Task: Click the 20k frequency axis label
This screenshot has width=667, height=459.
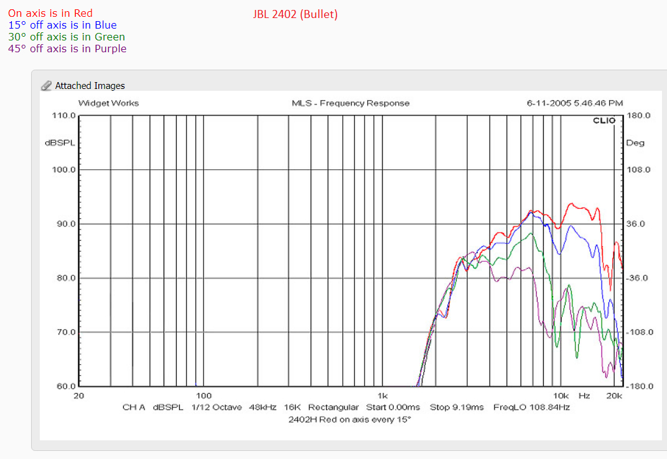Action: (x=614, y=396)
